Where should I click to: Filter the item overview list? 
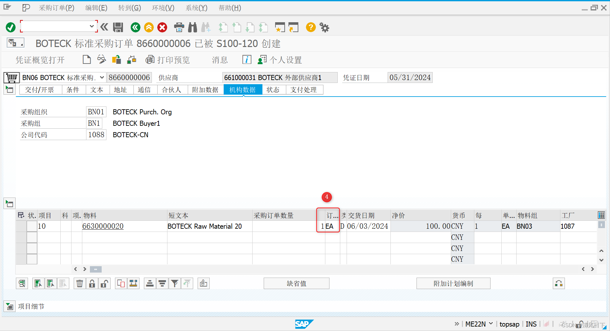coord(174,283)
